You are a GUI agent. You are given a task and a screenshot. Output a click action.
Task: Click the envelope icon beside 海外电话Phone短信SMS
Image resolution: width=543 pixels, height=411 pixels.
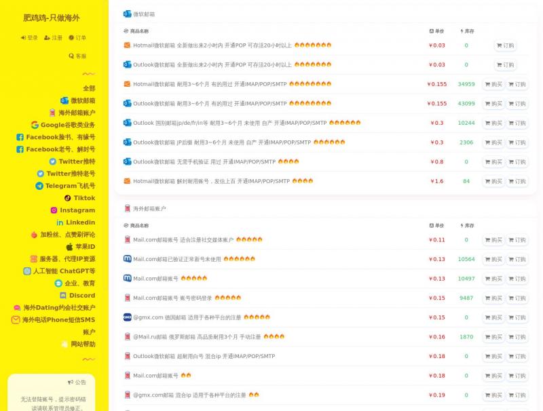coord(16,320)
